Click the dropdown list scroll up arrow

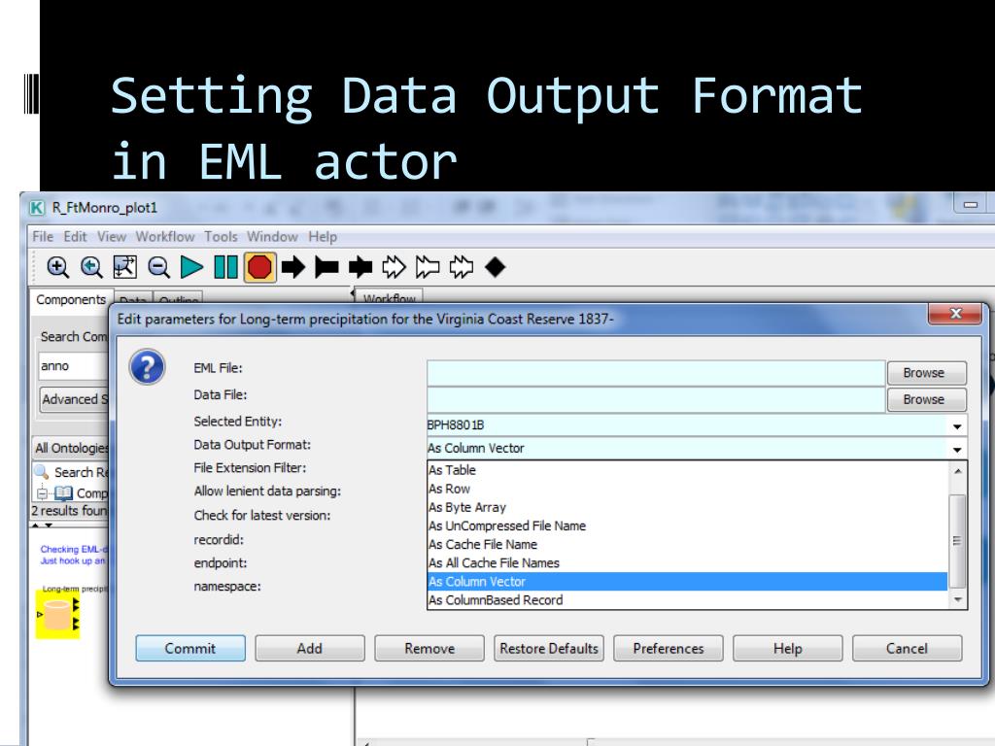(957, 471)
